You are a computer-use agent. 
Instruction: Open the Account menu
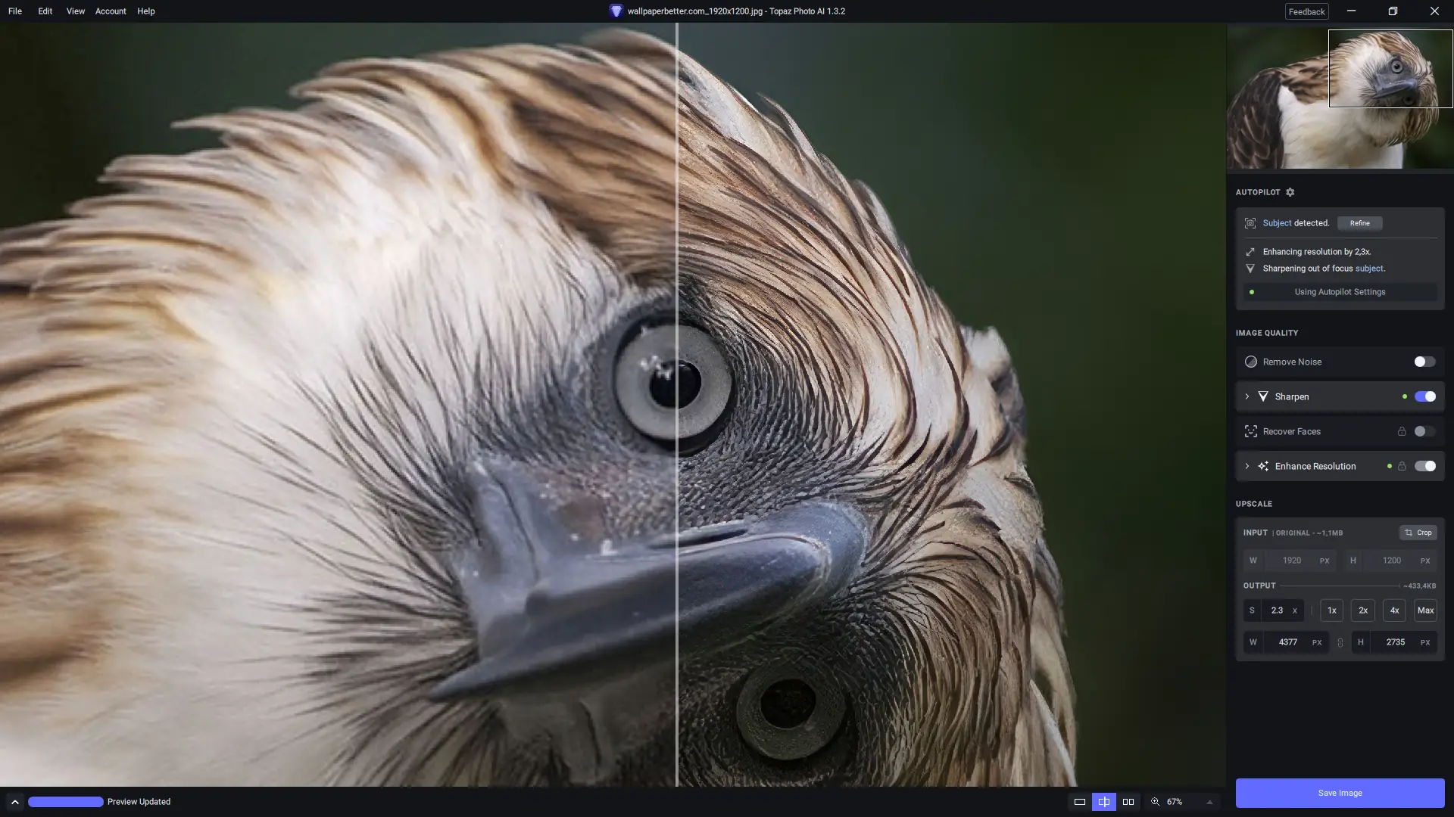click(x=111, y=11)
